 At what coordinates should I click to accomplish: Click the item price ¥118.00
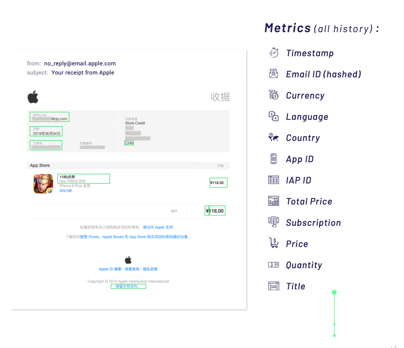point(217,183)
